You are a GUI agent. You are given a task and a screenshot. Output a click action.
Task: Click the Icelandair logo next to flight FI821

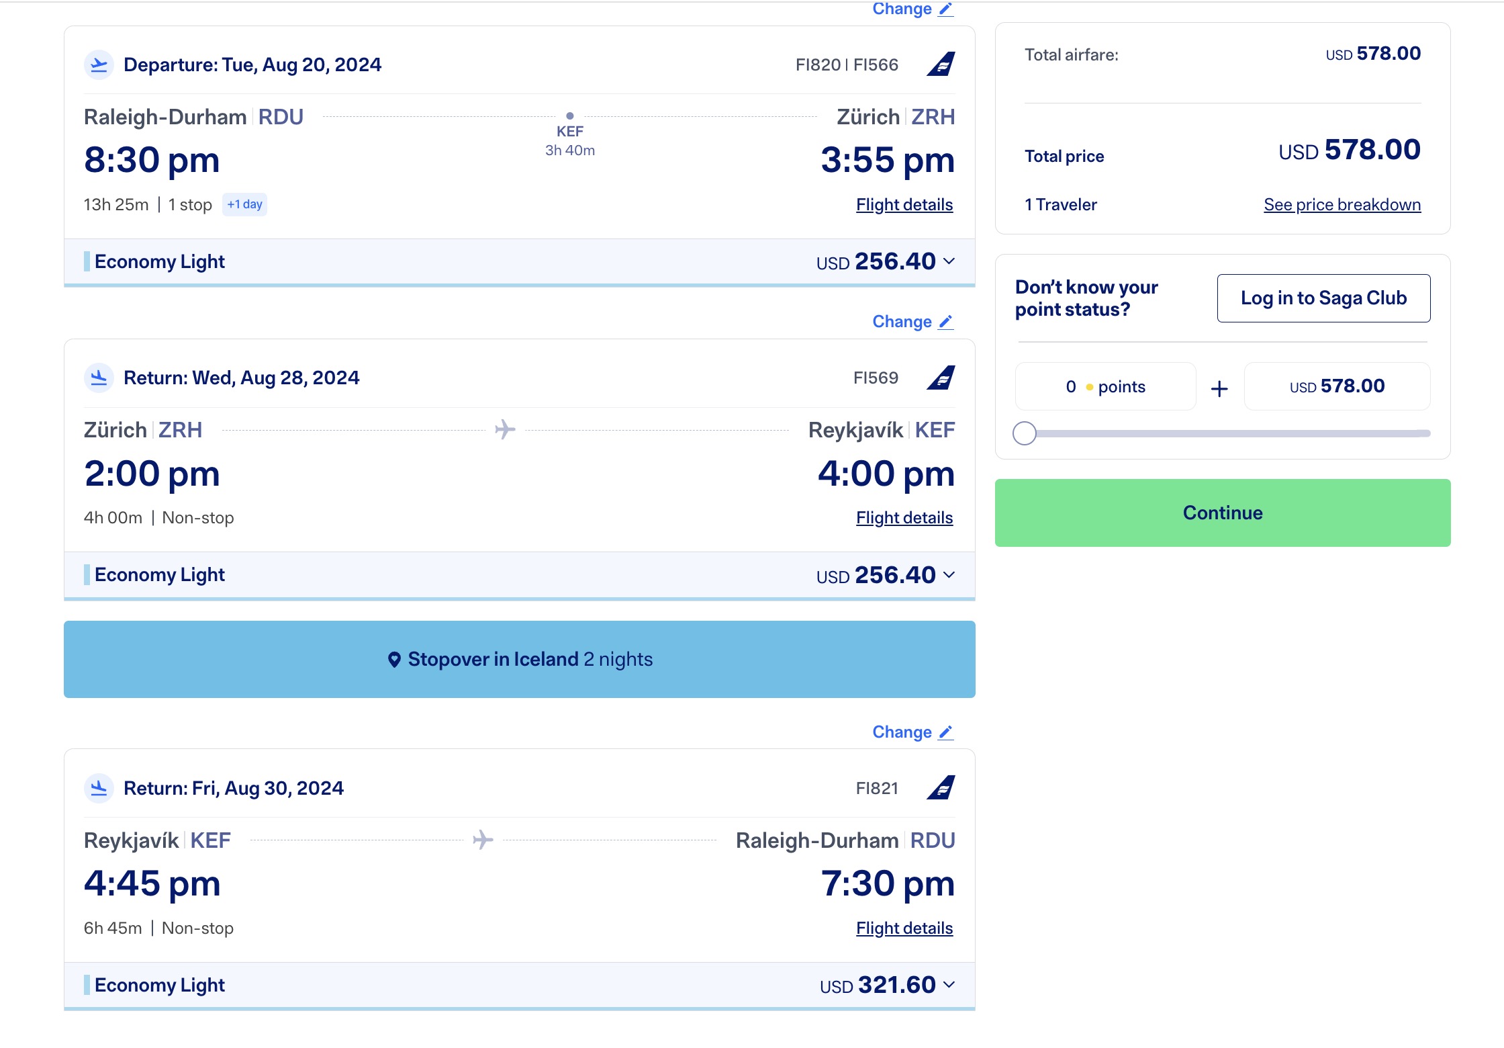(x=941, y=787)
